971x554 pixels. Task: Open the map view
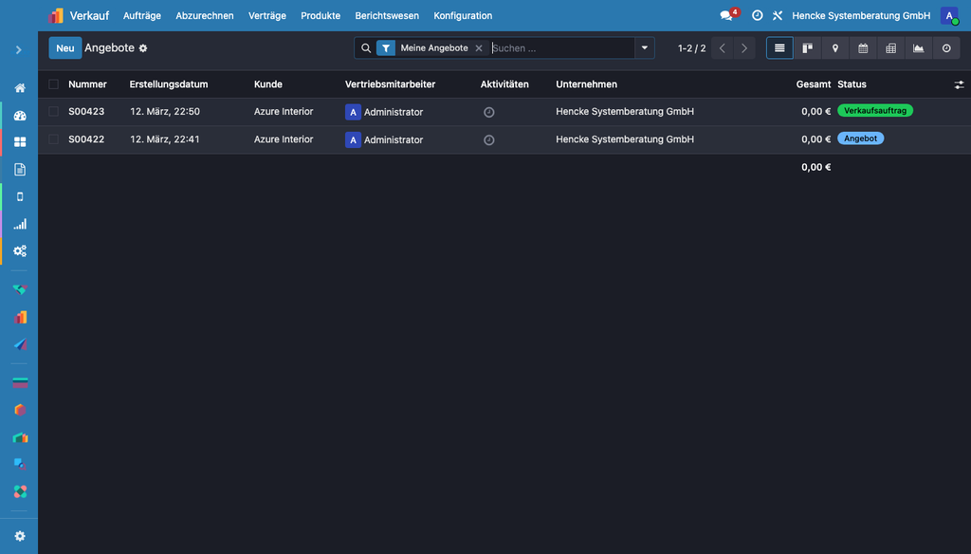[x=834, y=48]
